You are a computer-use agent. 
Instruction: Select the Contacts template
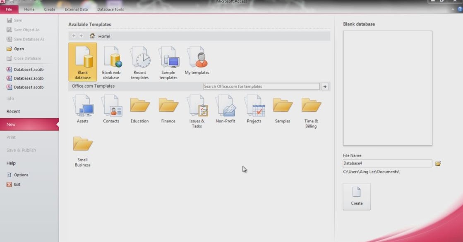(111, 108)
